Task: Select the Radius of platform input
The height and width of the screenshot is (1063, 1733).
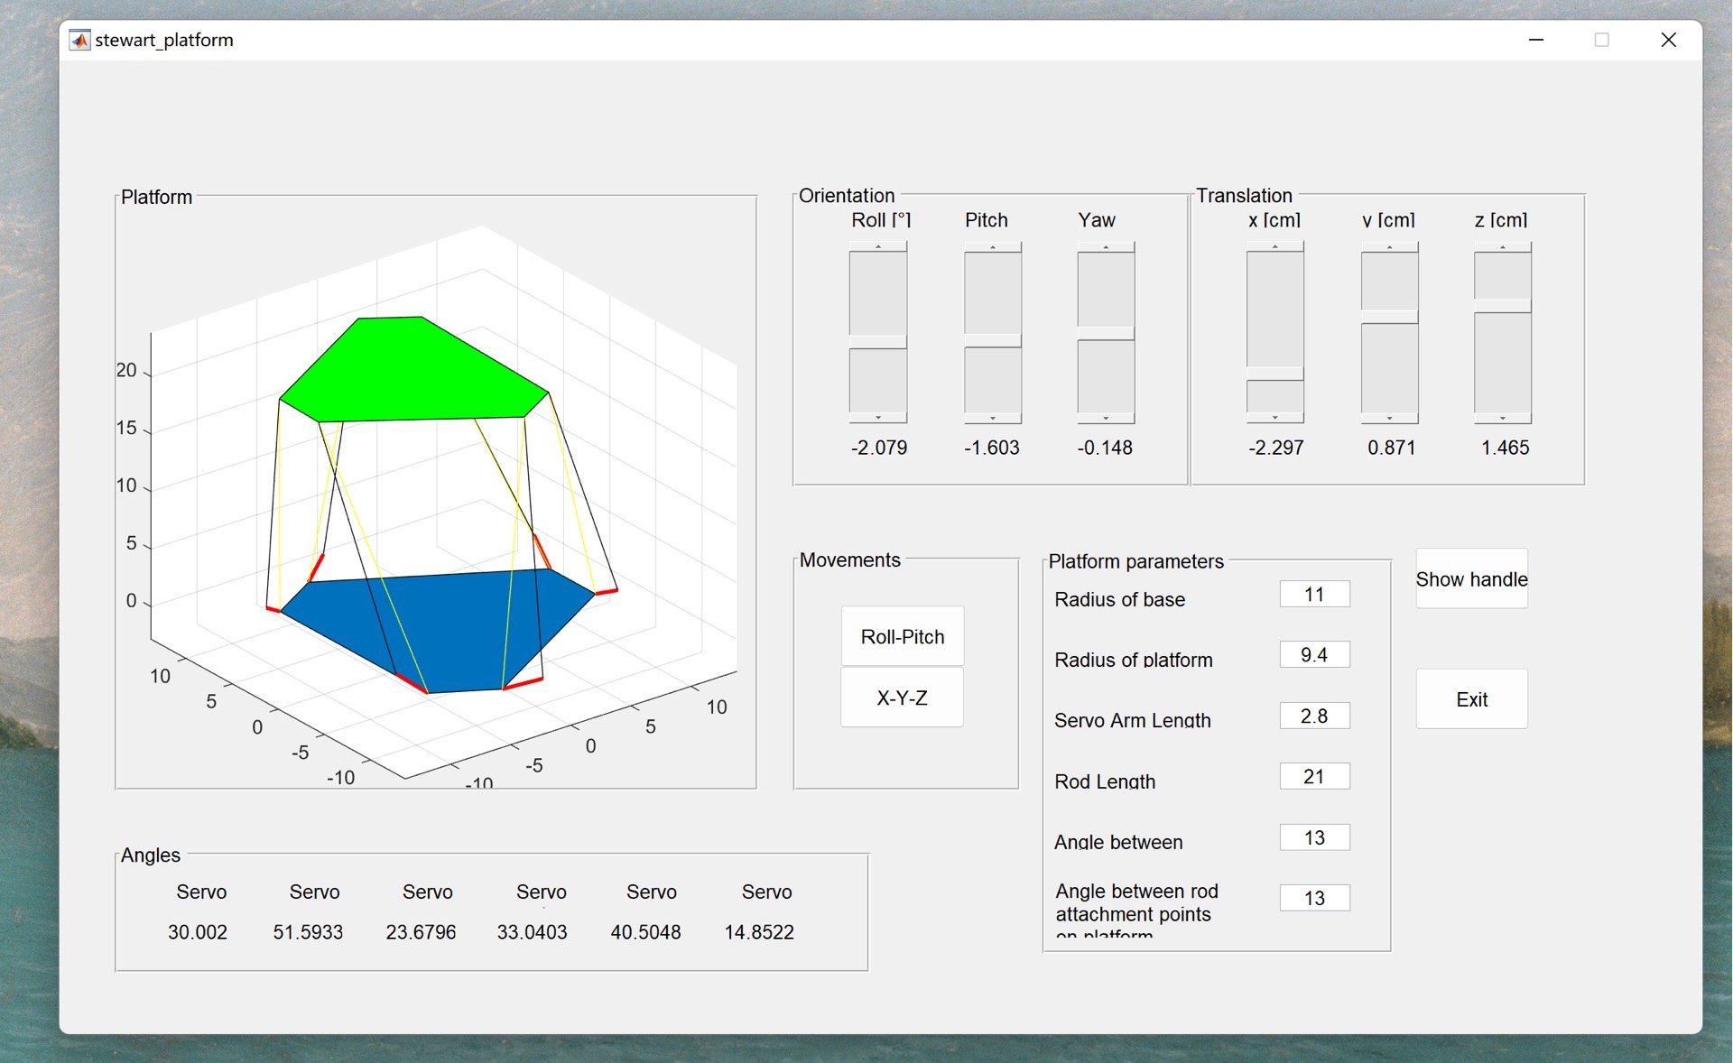Action: 1314,655
